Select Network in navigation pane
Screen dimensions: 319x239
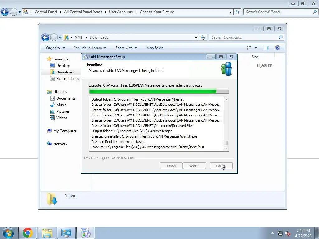point(60,144)
